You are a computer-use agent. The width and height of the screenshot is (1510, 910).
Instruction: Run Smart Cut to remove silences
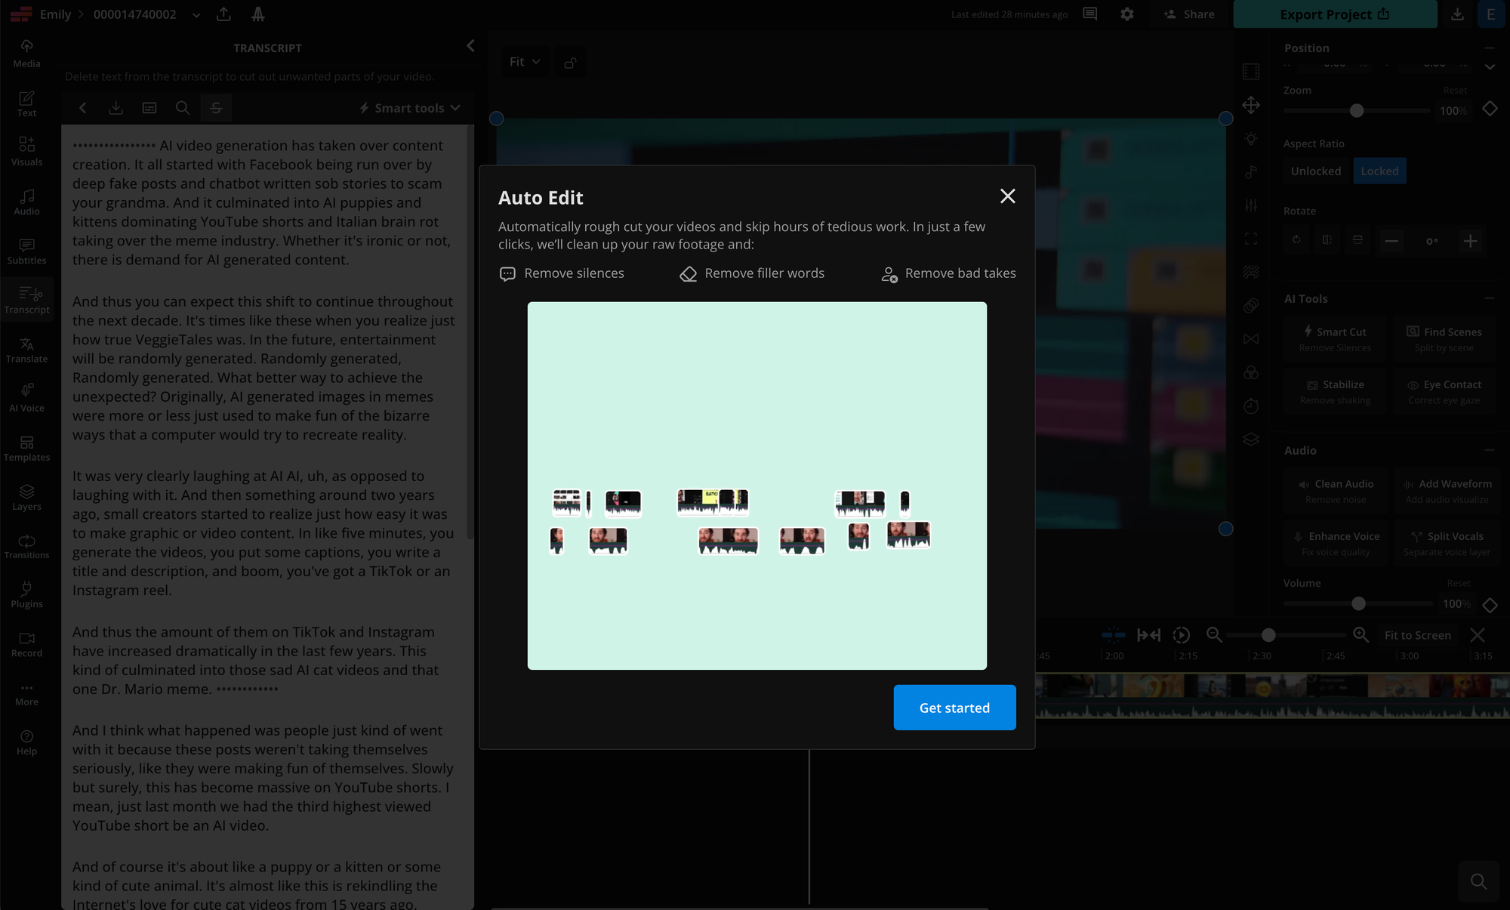(x=1335, y=338)
